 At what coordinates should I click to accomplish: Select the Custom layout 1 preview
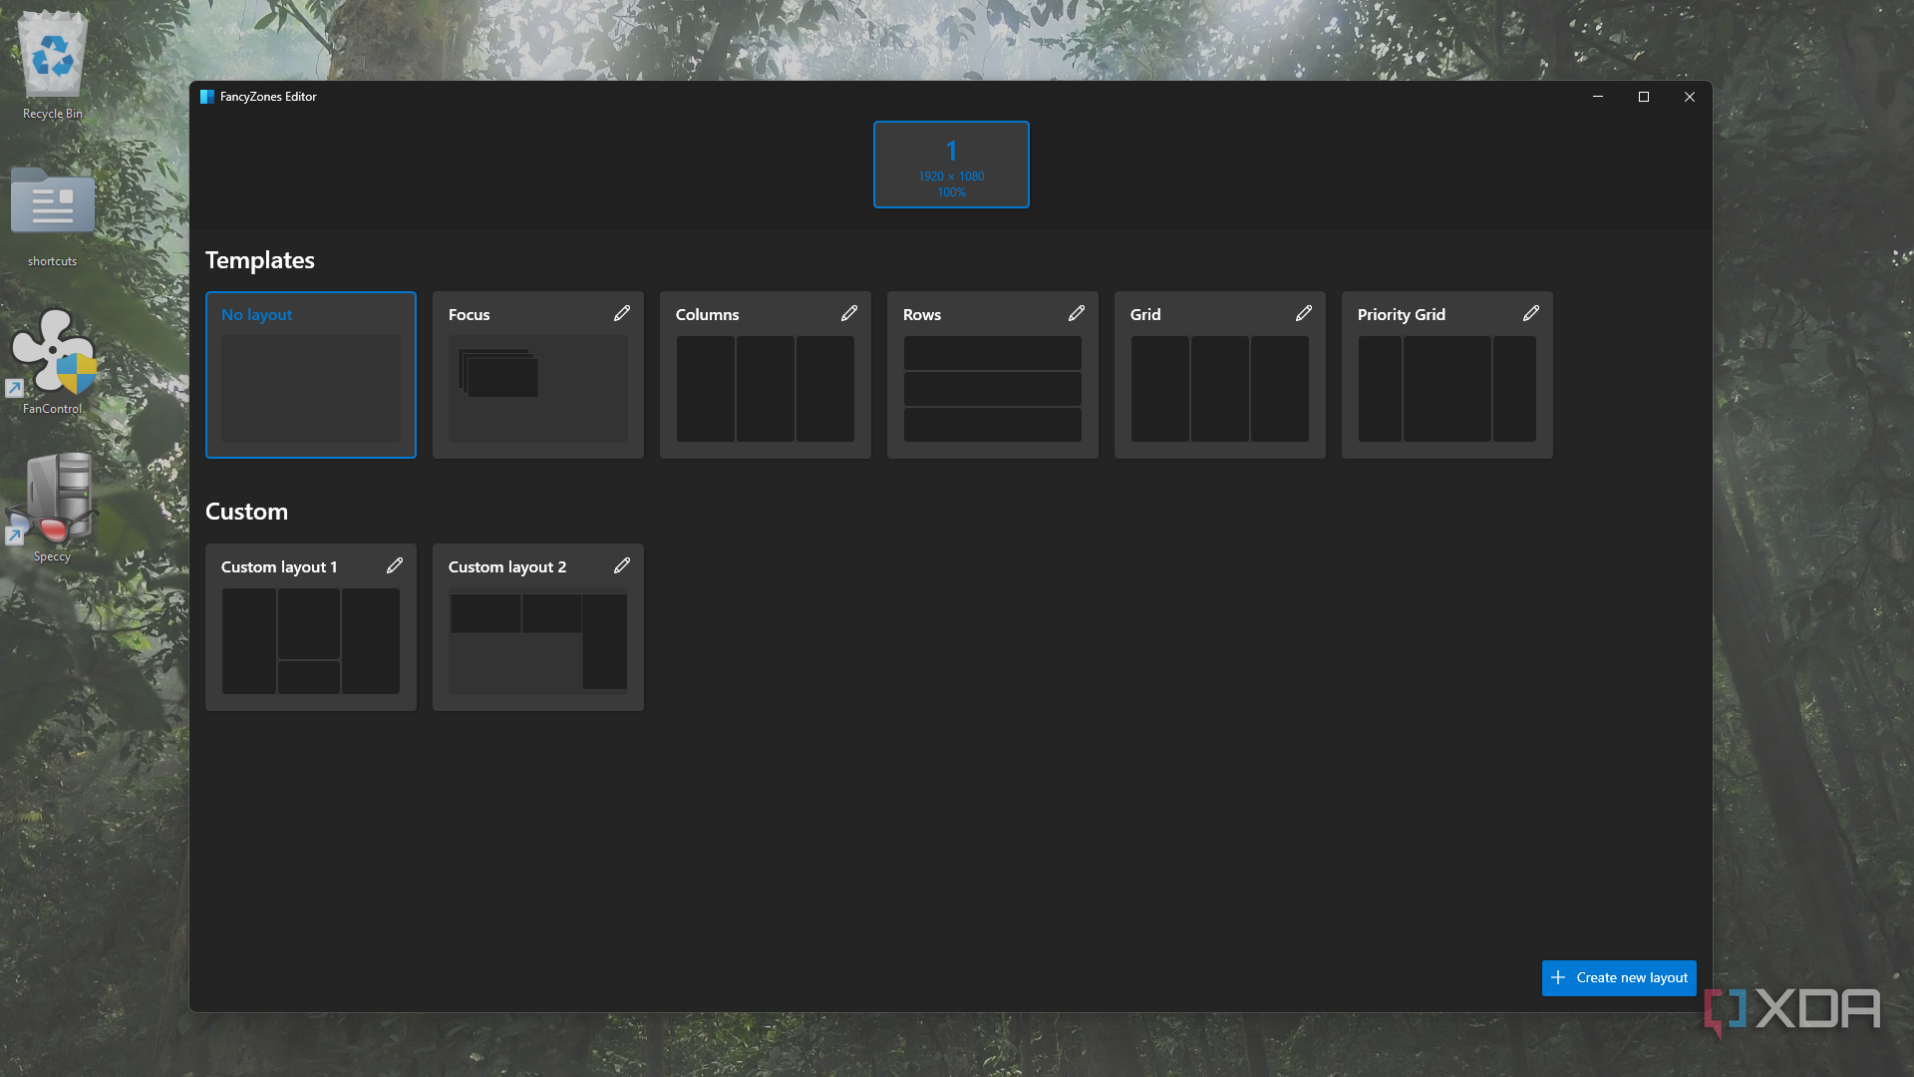311,641
